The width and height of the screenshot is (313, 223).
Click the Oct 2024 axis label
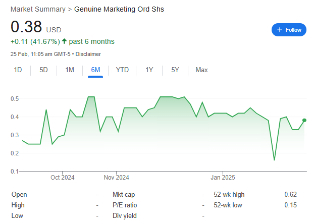coord(62,177)
